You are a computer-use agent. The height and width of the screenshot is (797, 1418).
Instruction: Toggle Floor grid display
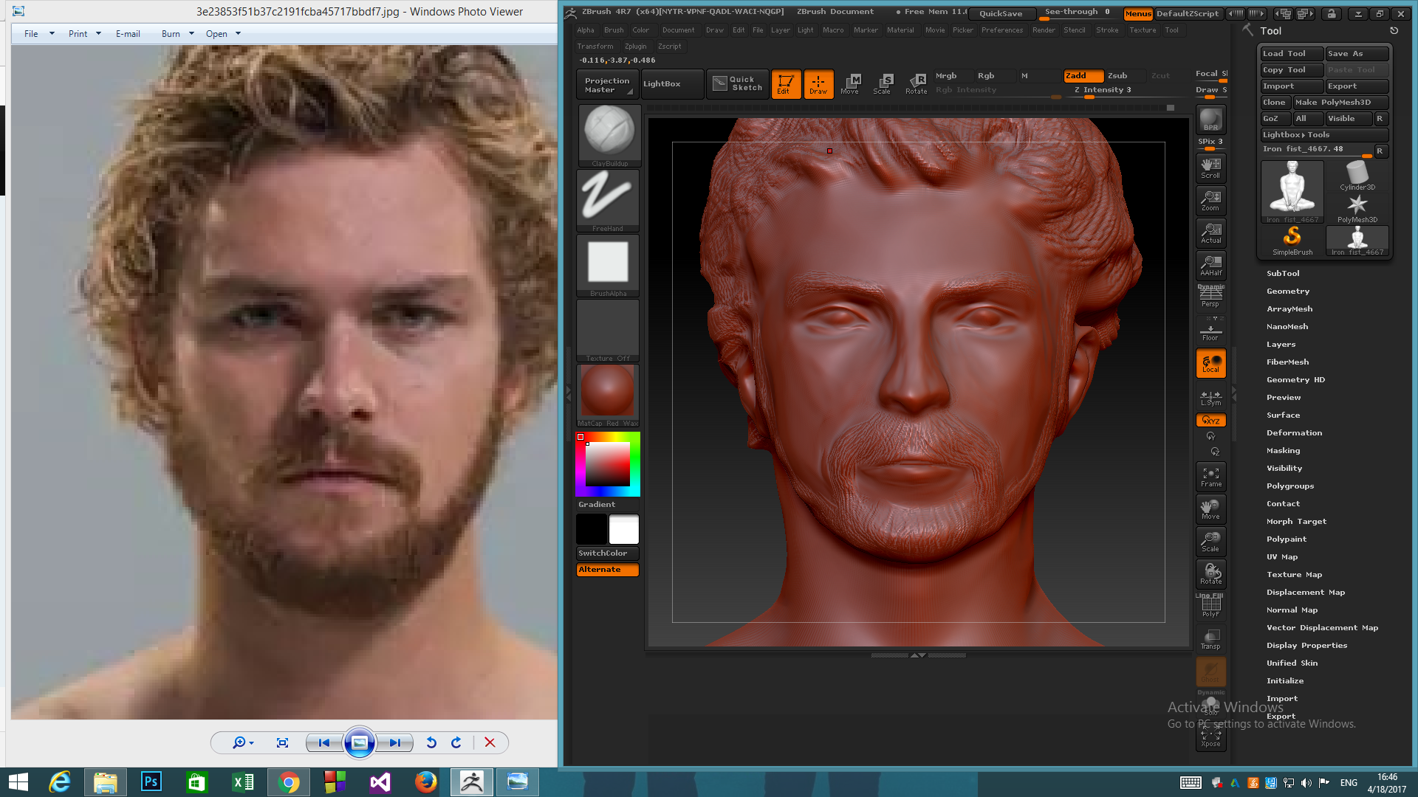1210,330
